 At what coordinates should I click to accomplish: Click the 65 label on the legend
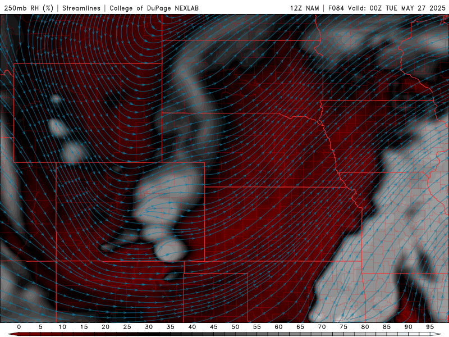coord(300,327)
